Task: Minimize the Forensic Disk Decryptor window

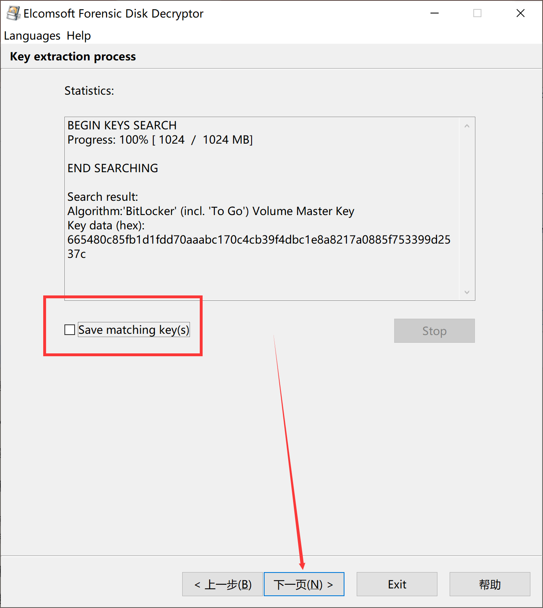Action: point(435,13)
